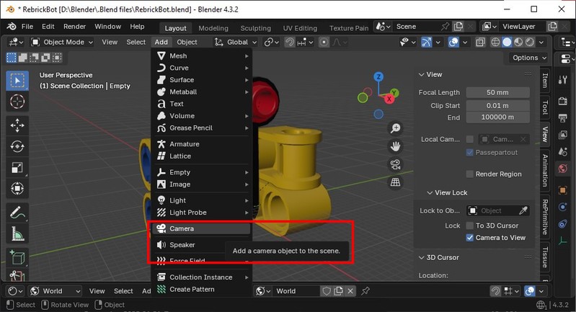Click the Speaker menu entry
This screenshot has width=576, height=312.
point(182,245)
